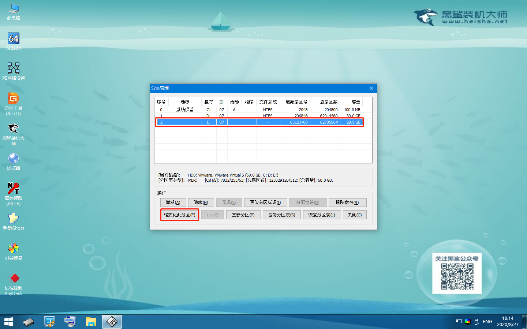Image resolution: width=527 pixels, height=329 pixels.
Task: Open the PE网络设置 desktop icon
Action: coord(14,71)
